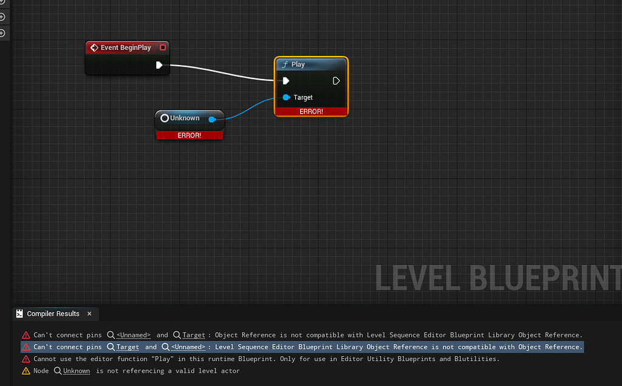Click the Compiler Results panel icon on the tab
Viewport: 622px width, 386px height.
pos(19,314)
